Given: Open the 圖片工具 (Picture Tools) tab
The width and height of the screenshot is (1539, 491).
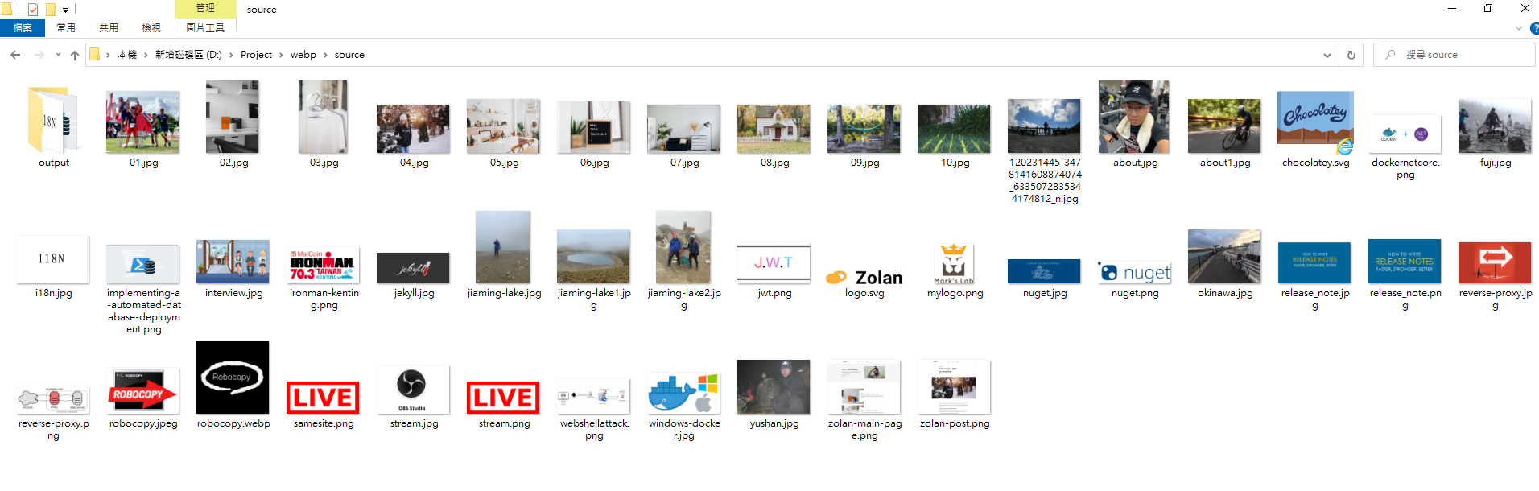Looking at the screenshot, I should pyautogui.click(x=205, y=28).
